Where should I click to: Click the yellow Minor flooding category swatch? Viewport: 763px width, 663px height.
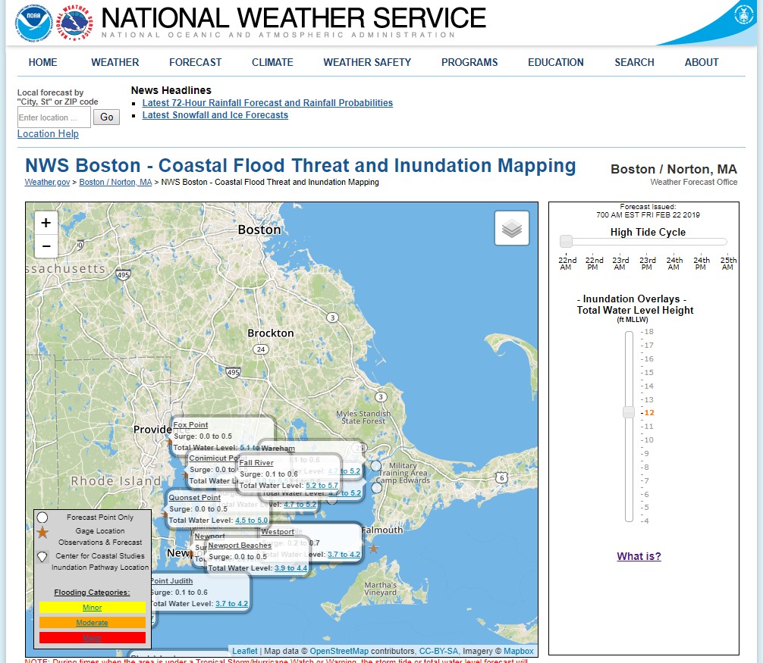pyautogui.click(x=92, y=608)
